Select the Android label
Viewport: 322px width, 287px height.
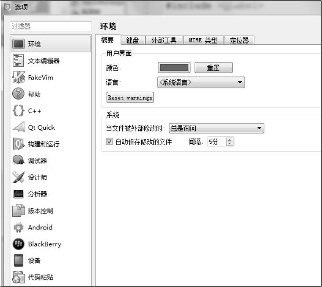tap(40, 227)
